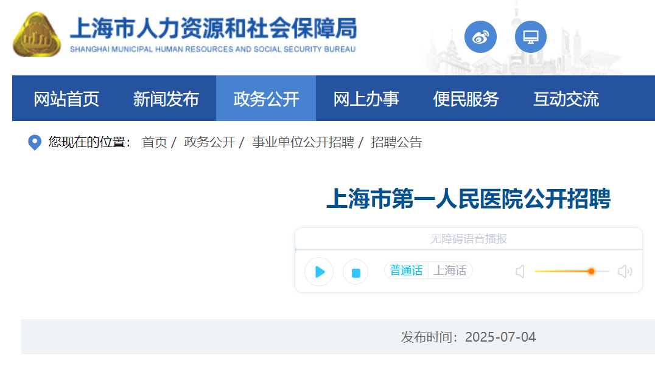The height and width of the screenshot is (372, 655).
Task: Adjust the orange volume slider handle
Action: pos(591,272)
